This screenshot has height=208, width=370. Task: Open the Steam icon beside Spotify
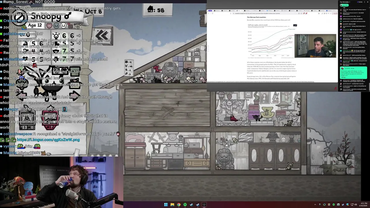tap(191, 205)
